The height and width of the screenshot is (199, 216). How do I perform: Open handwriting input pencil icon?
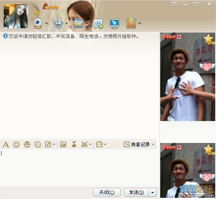coord(48,145)
